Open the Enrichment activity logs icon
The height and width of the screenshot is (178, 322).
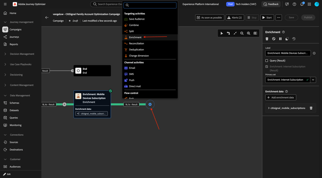294,39
